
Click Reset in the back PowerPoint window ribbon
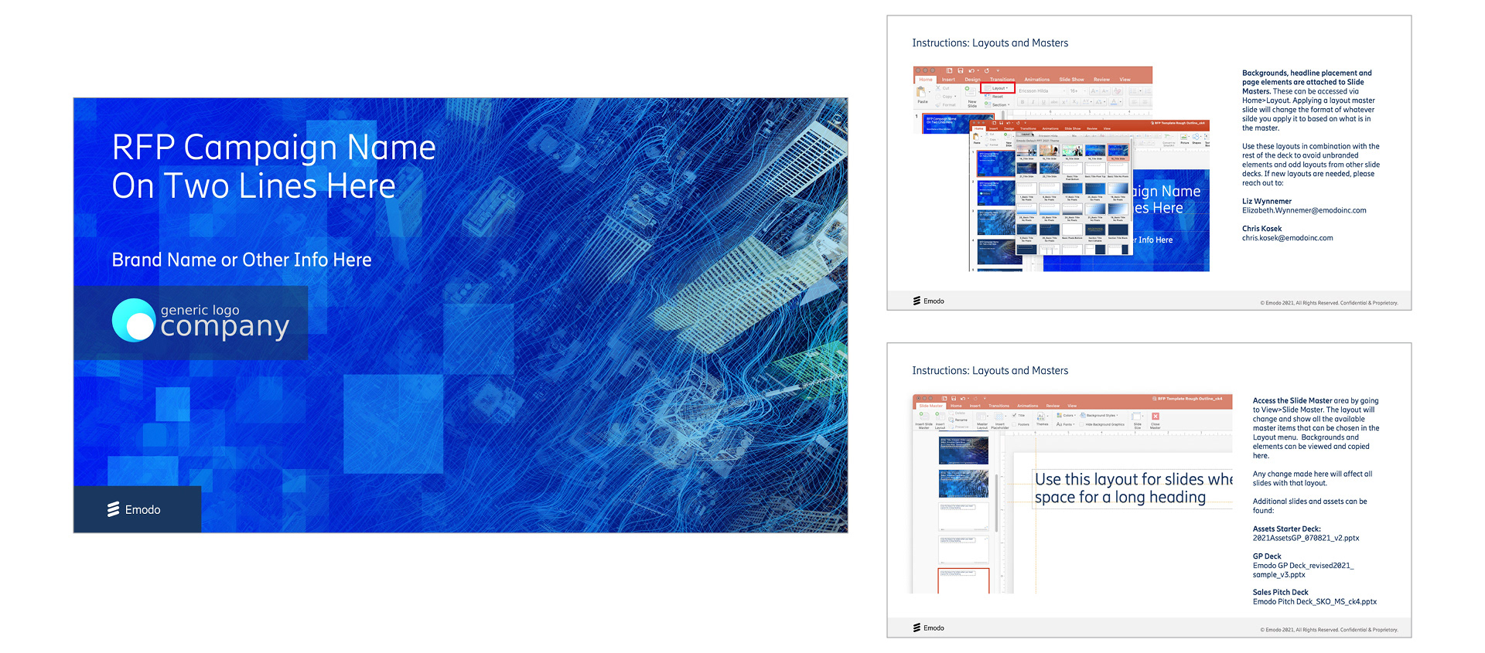[995, 97]
